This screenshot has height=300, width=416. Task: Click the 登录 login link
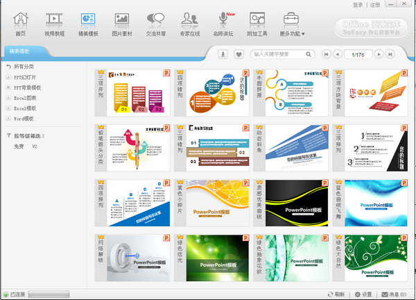click(358, 5)
